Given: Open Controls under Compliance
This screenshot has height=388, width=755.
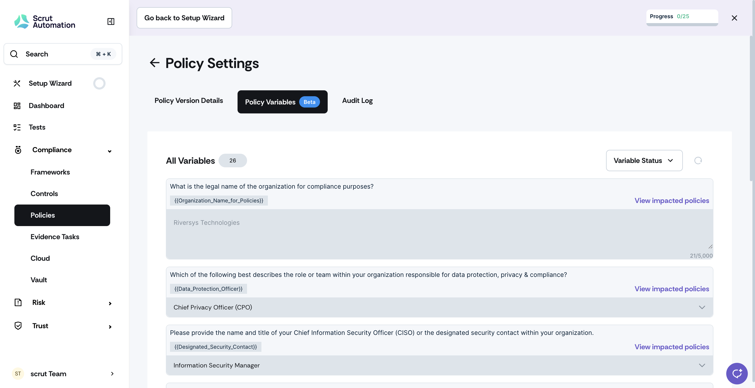Looking at the screenshot, I should (44, 194).
